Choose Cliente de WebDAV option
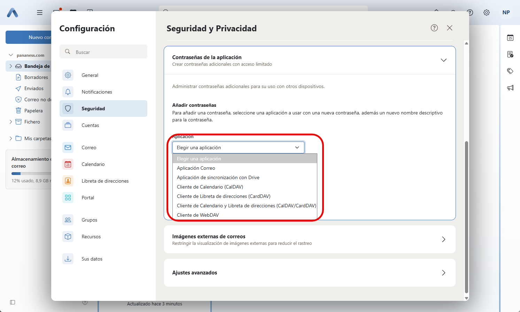 coord(198,215)
